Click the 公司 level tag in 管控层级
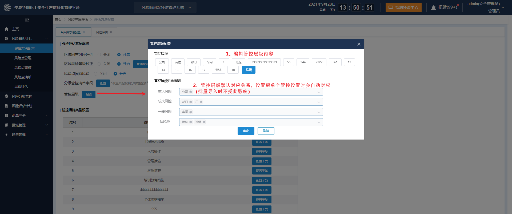This screenshot has width=512, height=214. point(162,62)
